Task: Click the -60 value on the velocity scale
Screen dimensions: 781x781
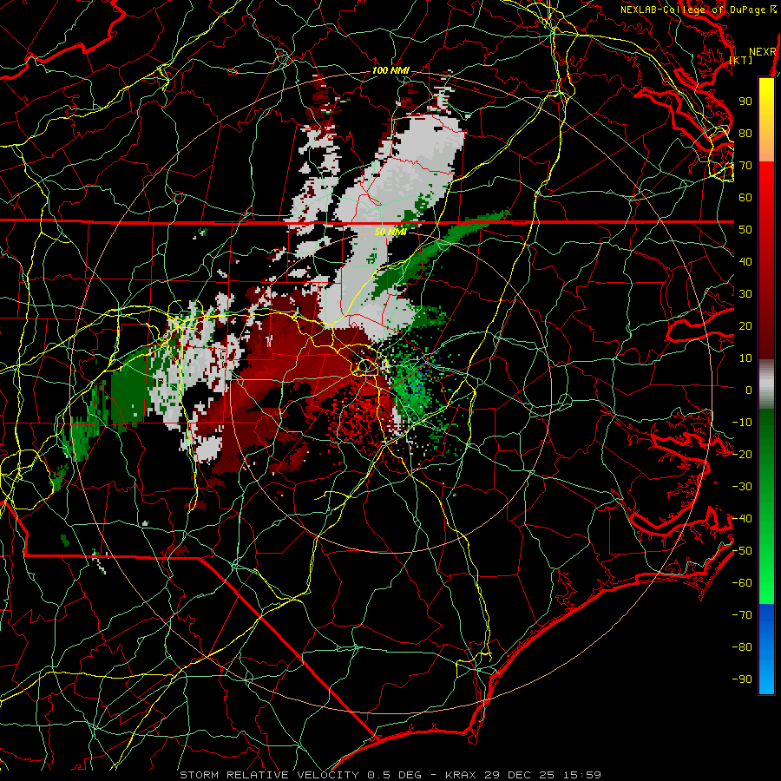Action: pyautogui.click(x=742, y=583)
